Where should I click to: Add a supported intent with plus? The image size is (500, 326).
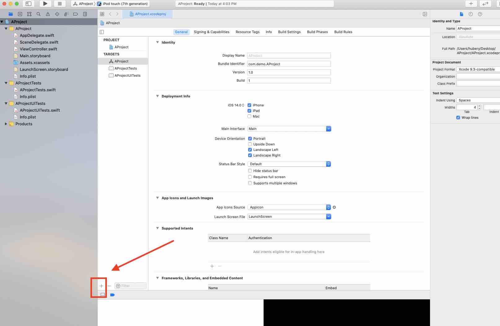(x=212, y=266)
